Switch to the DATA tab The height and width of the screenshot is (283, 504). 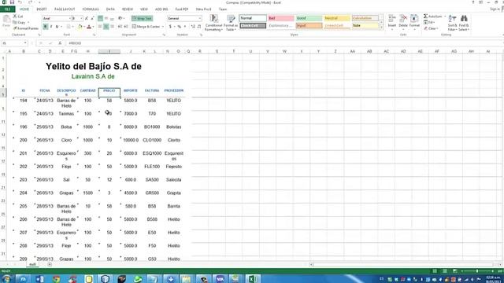[110, 9]
